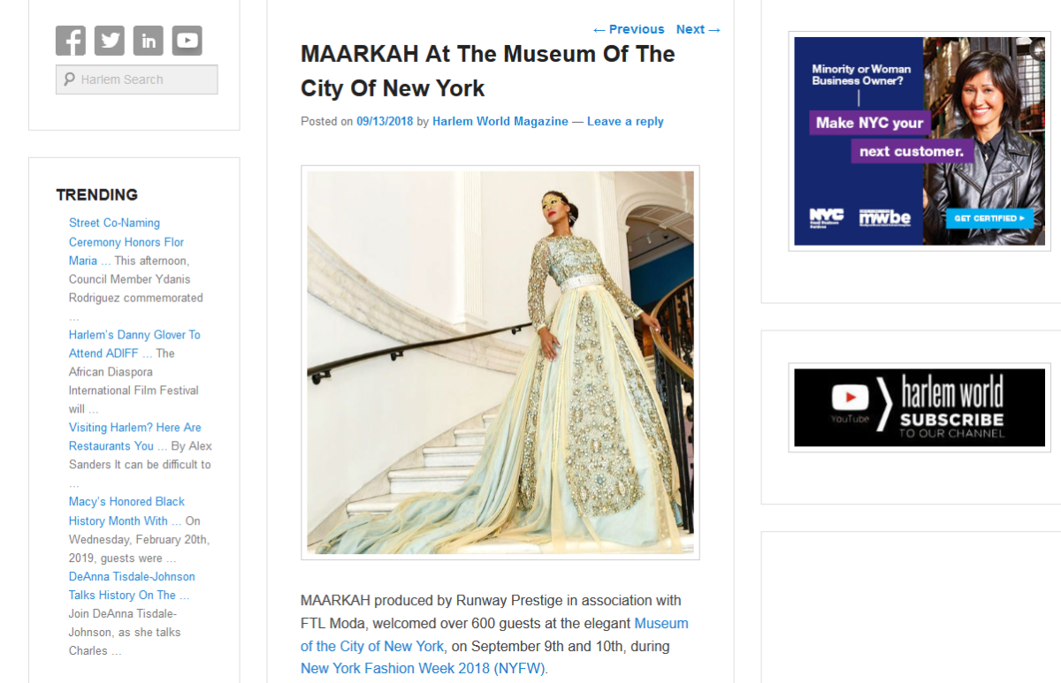Open Street Co-Naming Ceremony trending article
1061x683 pixels.
tap(126, 241)
